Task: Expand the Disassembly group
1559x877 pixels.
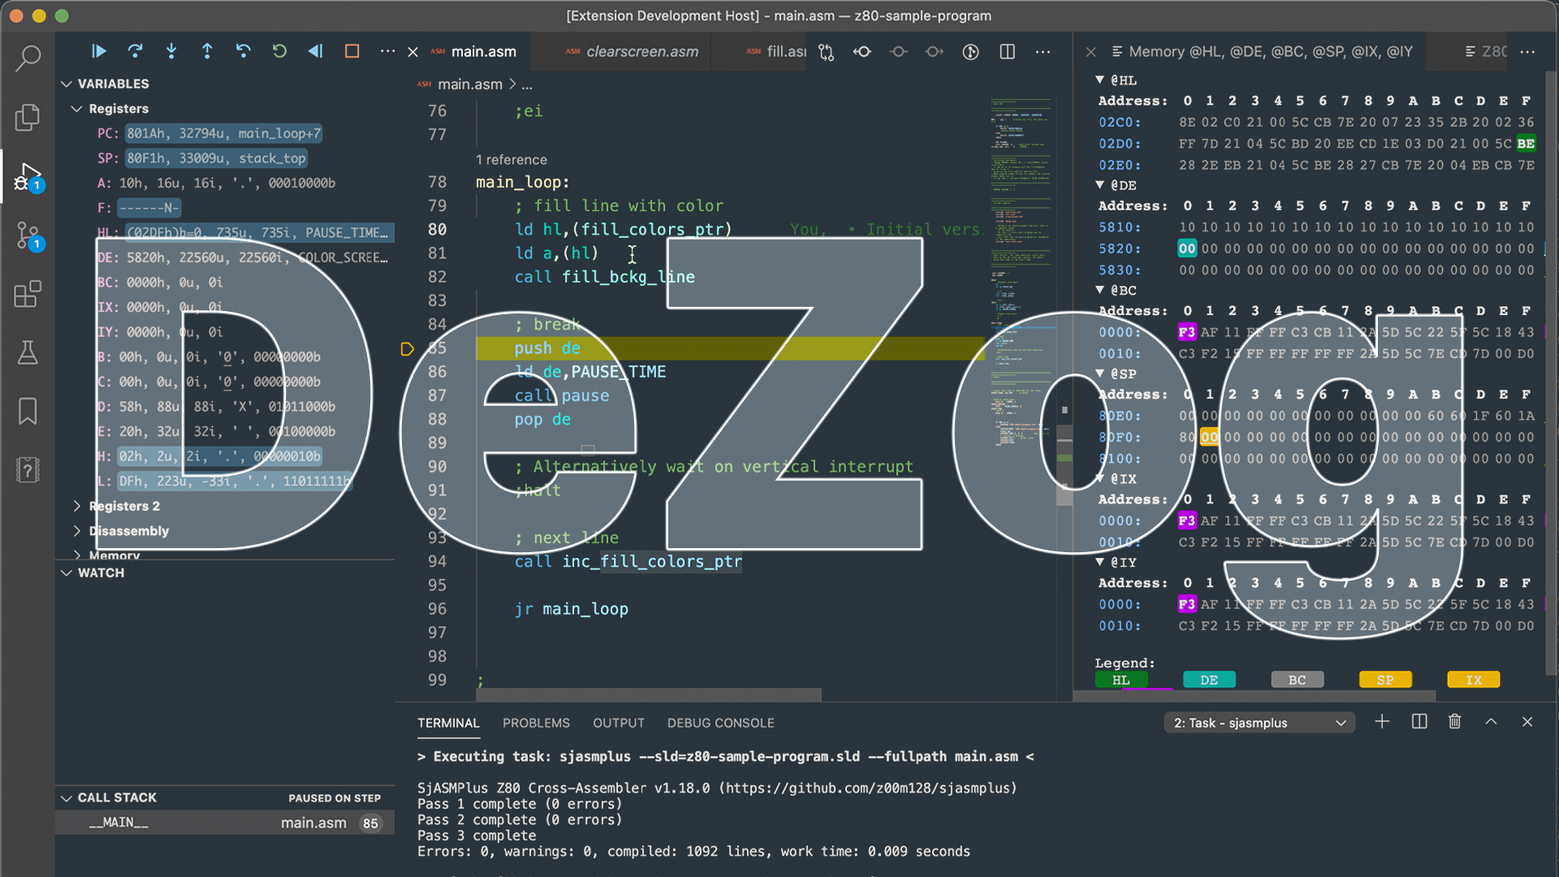Action: pyautogui.click(x=77, y=531)
